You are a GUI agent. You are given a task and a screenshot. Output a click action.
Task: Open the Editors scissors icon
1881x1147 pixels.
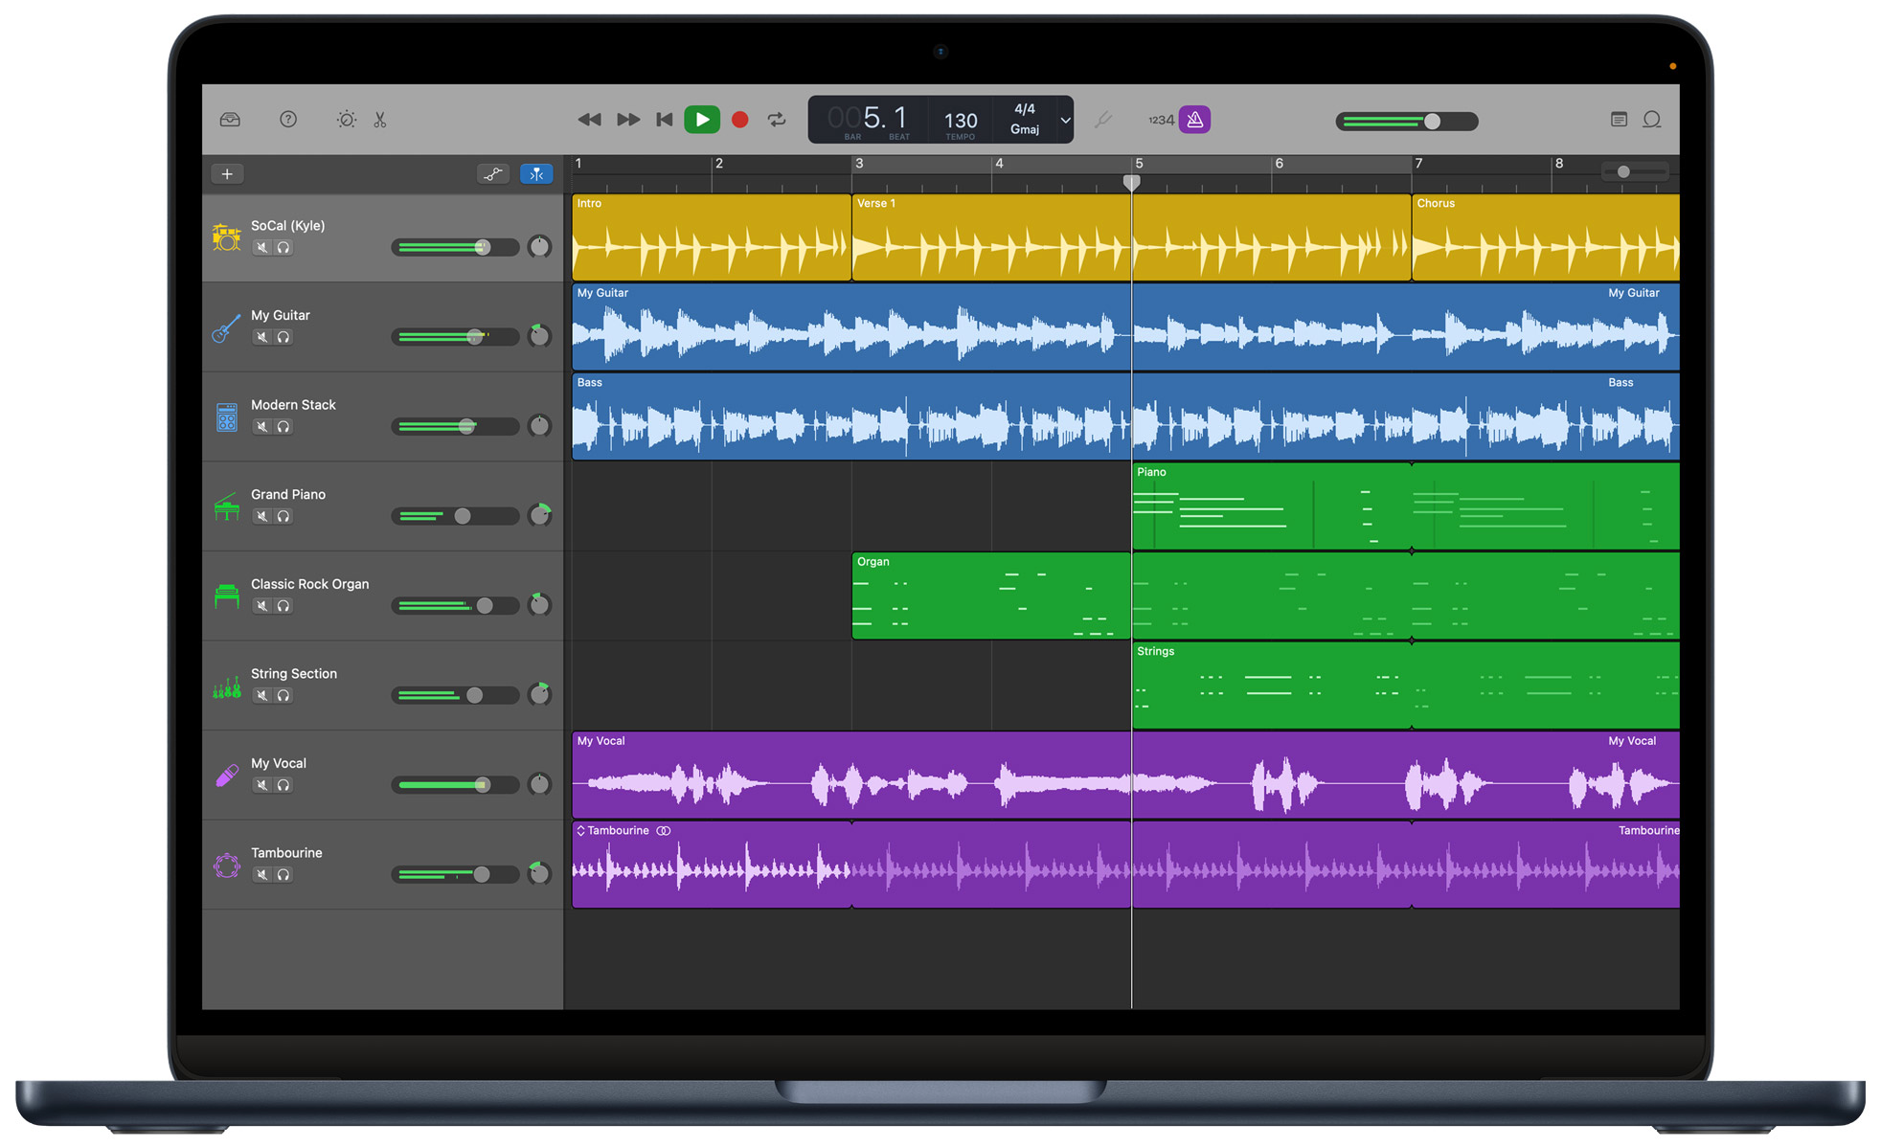click(380, 120)
